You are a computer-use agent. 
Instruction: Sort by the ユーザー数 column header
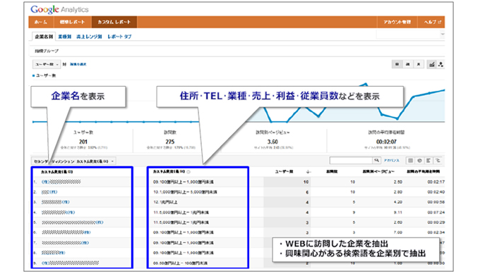pyautogui.click(x=284, y=172)
